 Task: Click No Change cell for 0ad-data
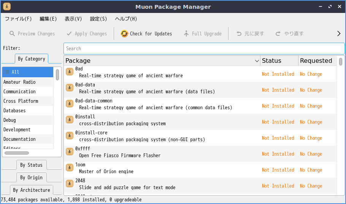[311, 90]
